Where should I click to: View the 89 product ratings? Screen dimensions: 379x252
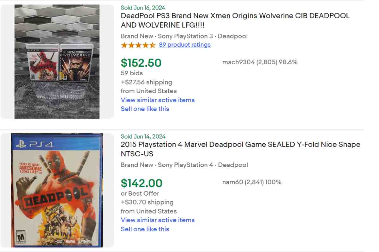coord(184,45)
